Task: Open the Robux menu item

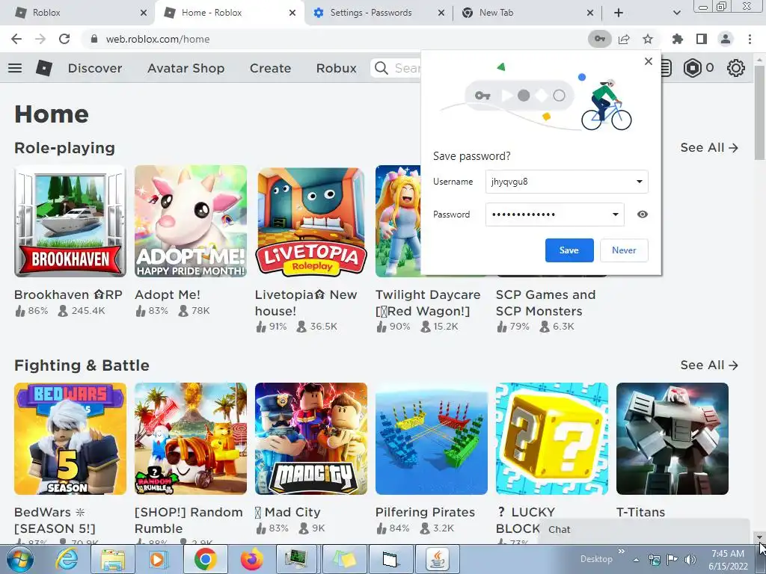Action: pos(336,68)
